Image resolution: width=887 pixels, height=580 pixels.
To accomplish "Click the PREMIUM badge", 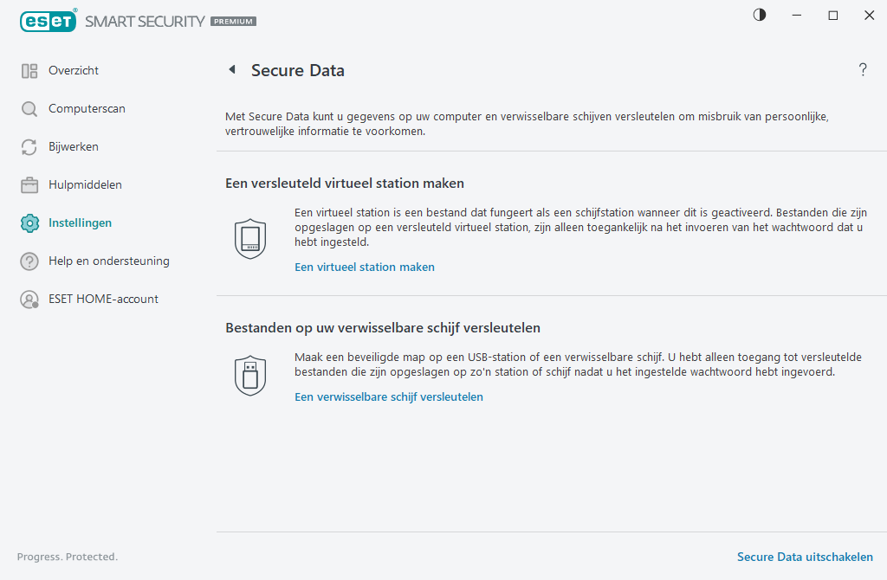I will [232, 22].
